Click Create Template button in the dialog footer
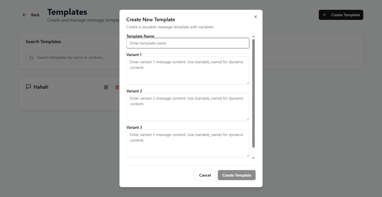This screenshot has height=197, width=382. tap(237, 175)
